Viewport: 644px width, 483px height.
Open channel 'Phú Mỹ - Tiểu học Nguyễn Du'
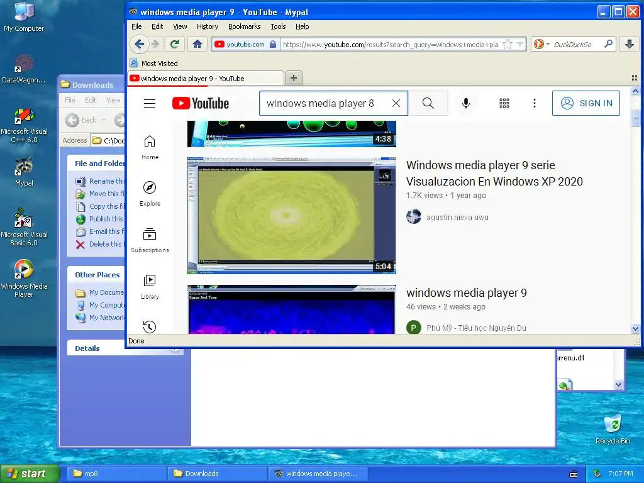coord(476,328)
